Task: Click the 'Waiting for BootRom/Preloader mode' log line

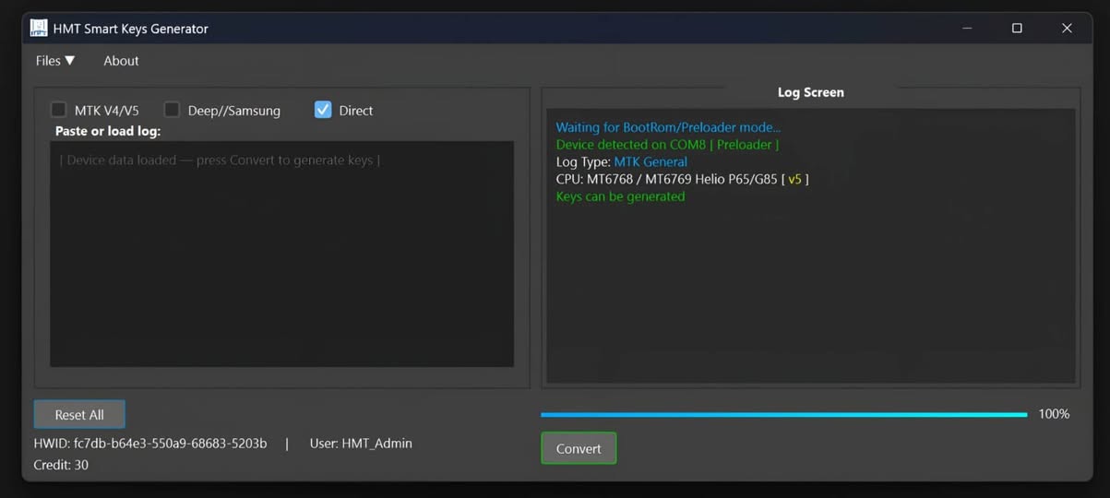Action: [x=667, y=127]
